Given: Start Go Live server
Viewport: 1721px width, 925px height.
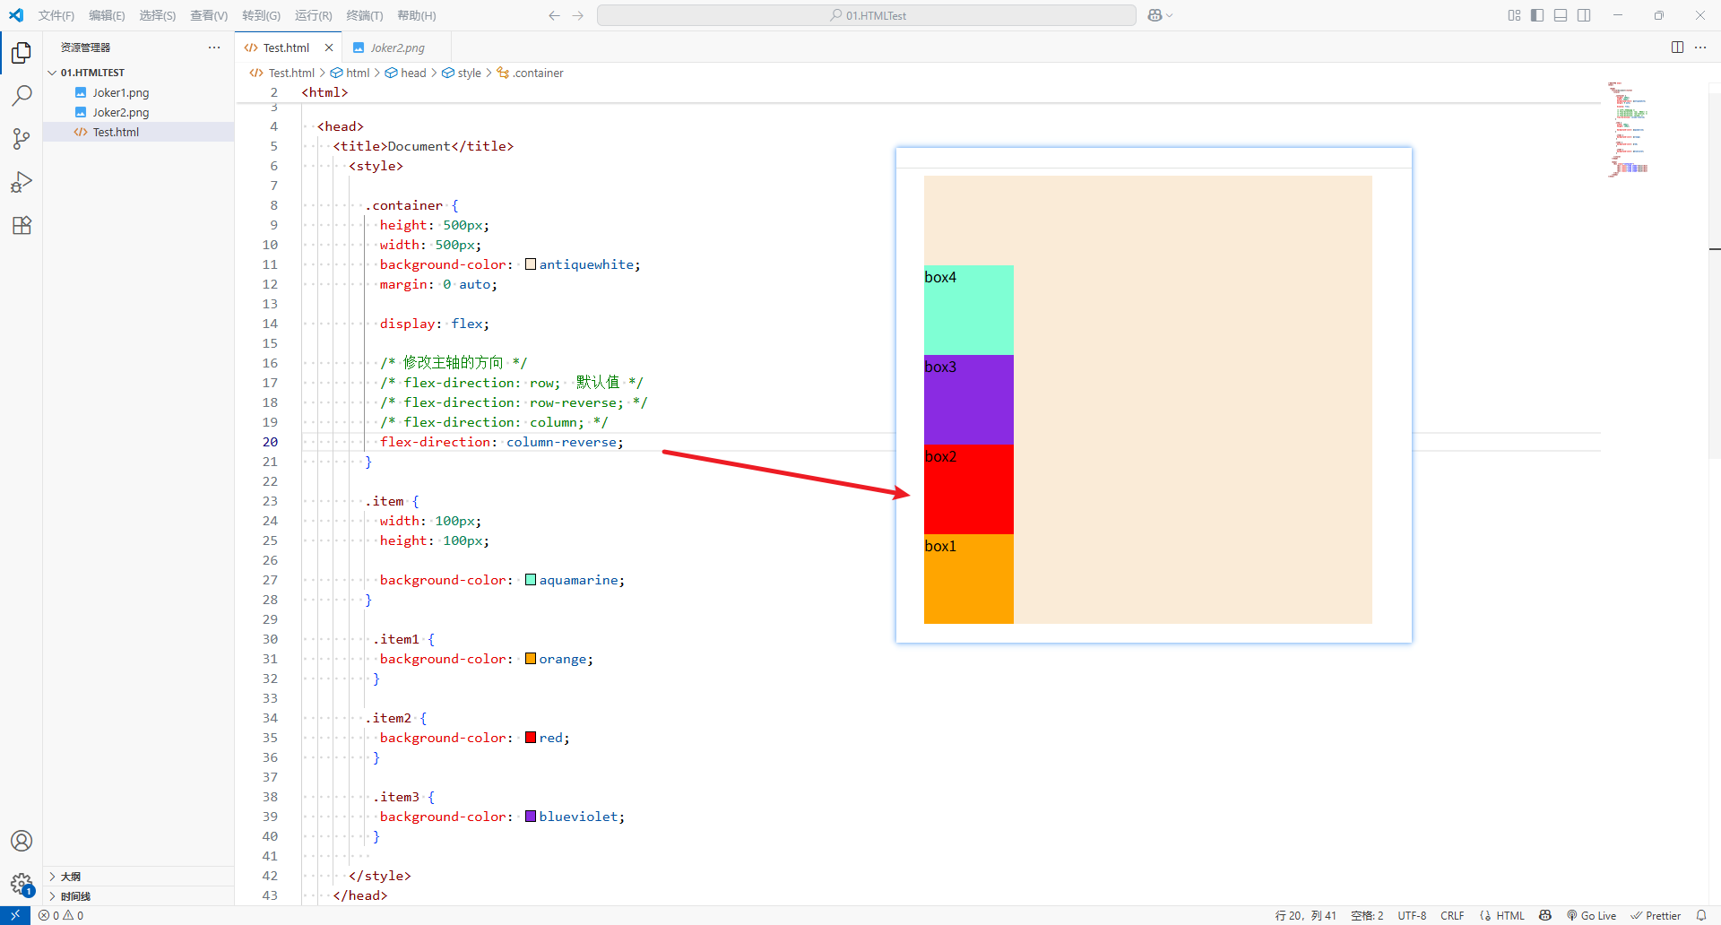Looking at the screenshot, I should pyautogui.click(x=1591, y=915).
